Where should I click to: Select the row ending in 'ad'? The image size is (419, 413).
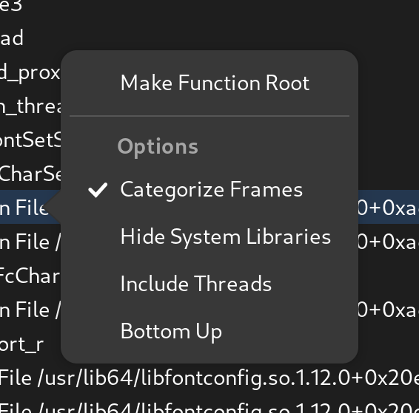209,38
